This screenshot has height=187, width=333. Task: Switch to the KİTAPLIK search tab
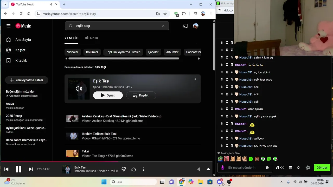[x=92, y=38]
